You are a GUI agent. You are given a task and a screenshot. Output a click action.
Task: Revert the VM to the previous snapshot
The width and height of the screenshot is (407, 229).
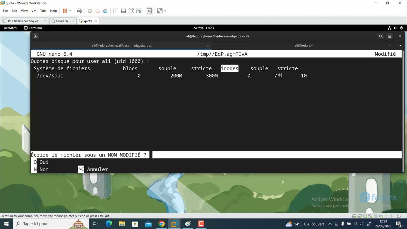click(98, 11)
